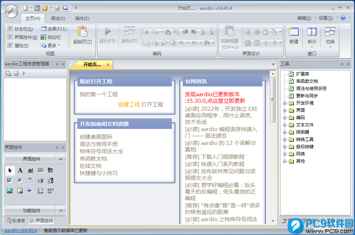The width and height of the screenshot is (355, 235).
Task: Expand the 探测器 folder
Action: click(x=285, y=132)
